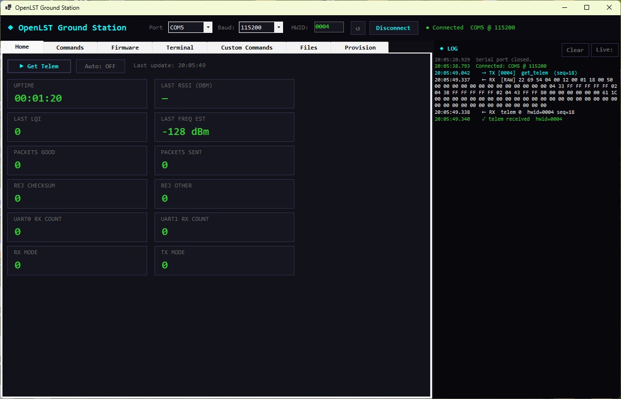Toggle Live mode in the log panel

click(605, 50)
